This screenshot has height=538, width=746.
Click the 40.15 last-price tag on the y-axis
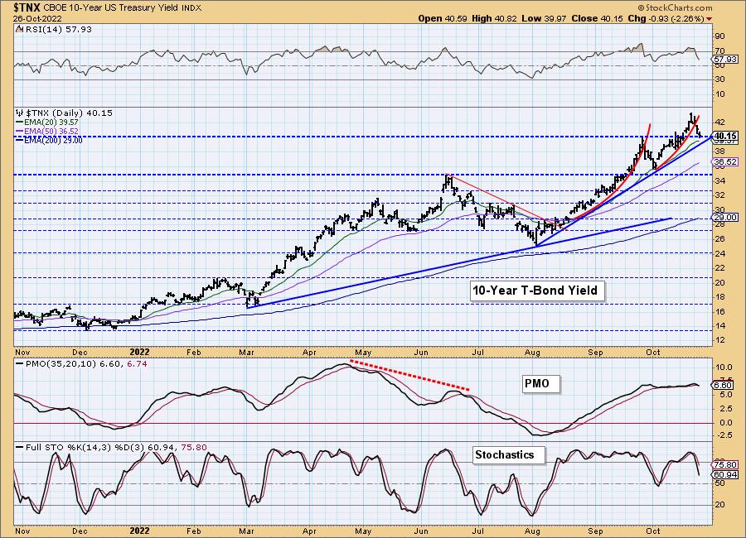coord(725,136)
